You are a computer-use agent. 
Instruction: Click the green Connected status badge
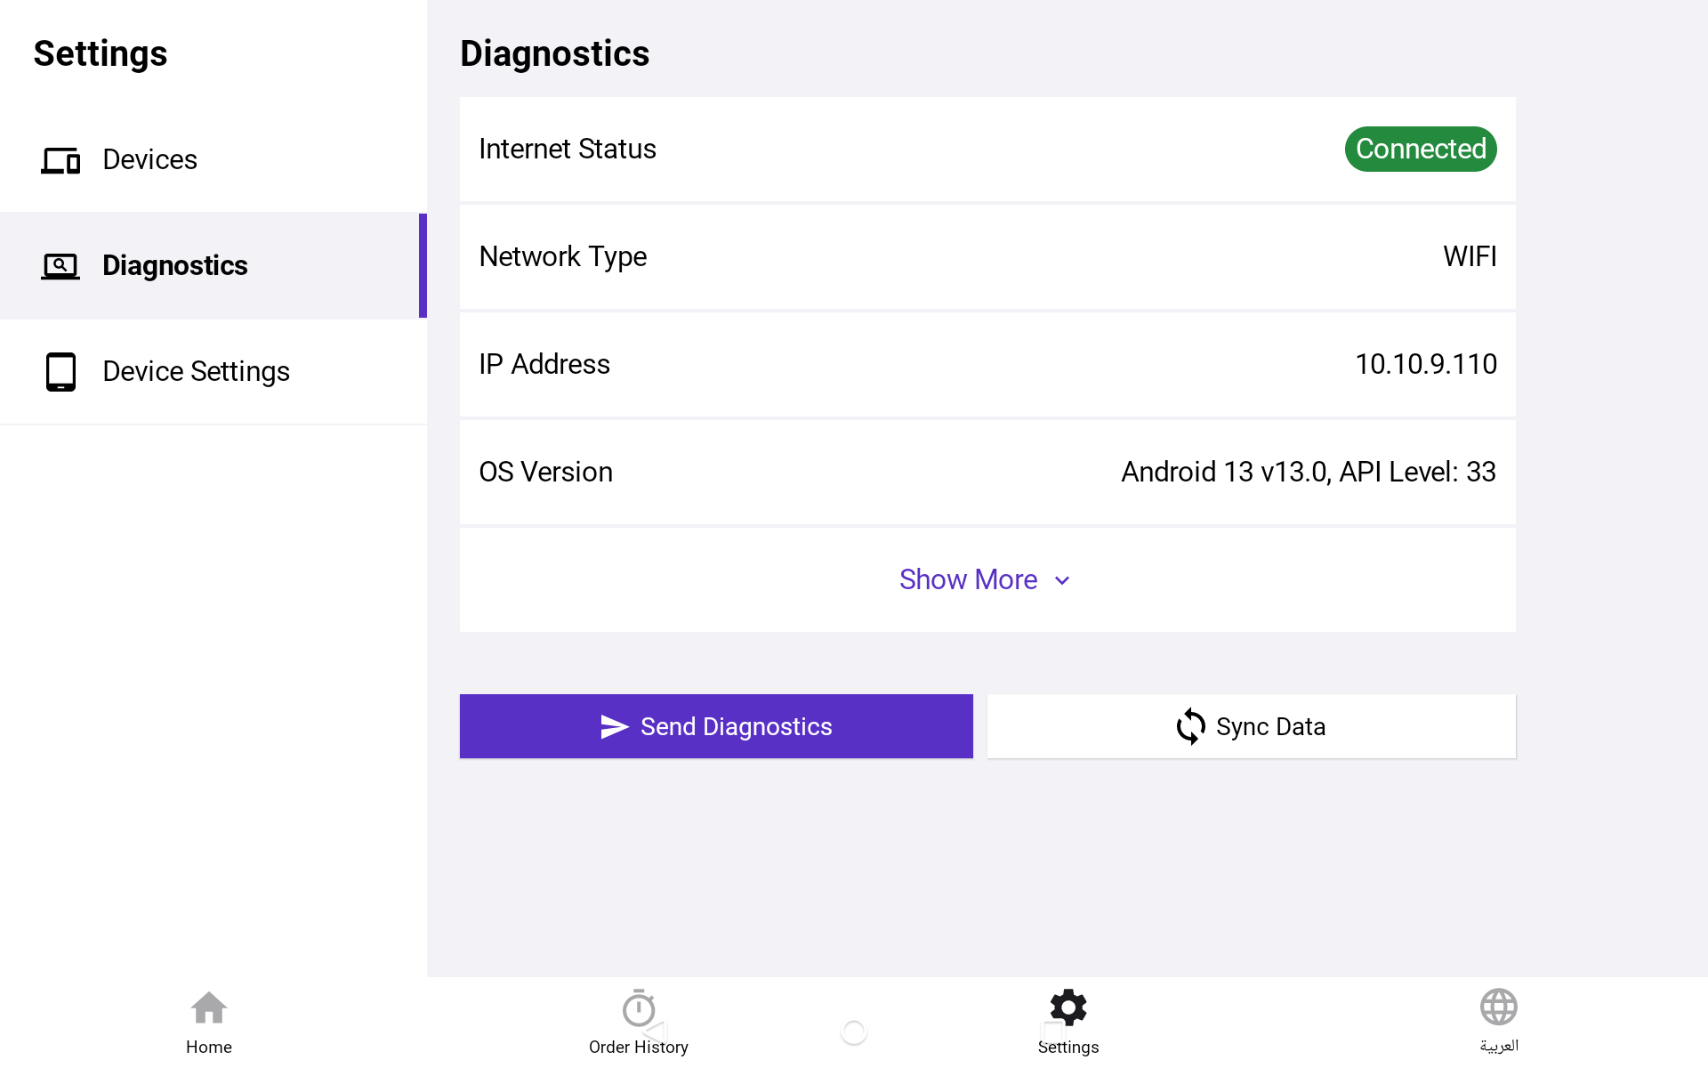(1421, 149)
